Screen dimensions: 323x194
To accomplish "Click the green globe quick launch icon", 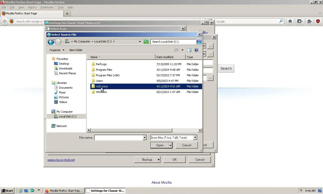I will 32,191.
